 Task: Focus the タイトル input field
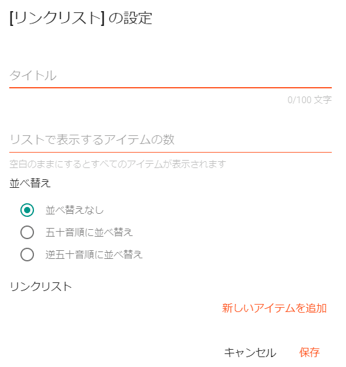[x=171, y=75]
